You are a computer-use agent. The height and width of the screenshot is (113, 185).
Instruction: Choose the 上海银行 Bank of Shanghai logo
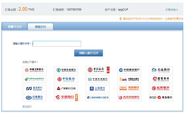98,88
